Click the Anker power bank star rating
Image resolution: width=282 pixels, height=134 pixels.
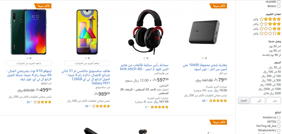click(218, 101)
